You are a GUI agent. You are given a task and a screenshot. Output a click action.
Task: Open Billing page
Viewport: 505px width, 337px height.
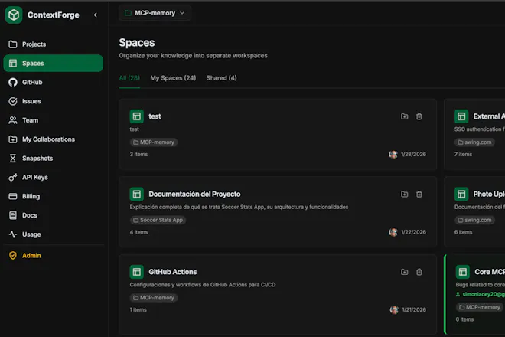(54, 196)
